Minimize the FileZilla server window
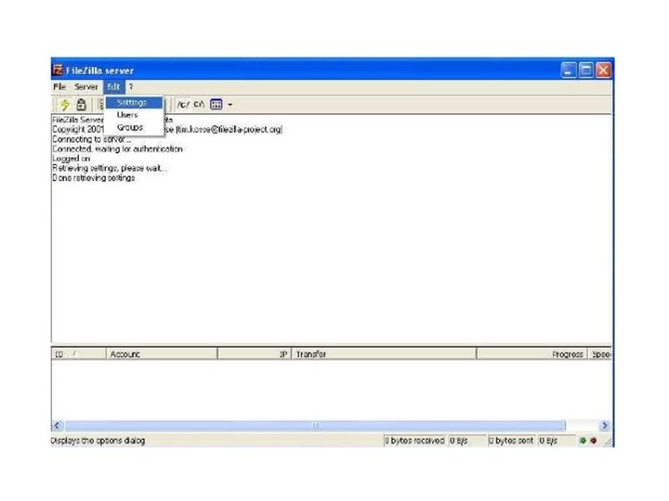669x501 pixels. click(569, 71)
